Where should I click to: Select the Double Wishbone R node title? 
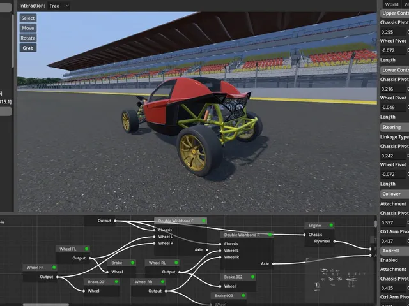[242, 235]
